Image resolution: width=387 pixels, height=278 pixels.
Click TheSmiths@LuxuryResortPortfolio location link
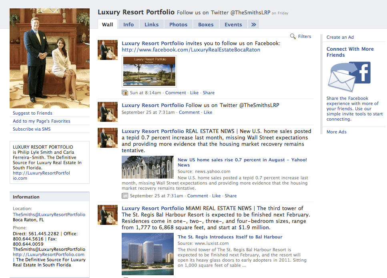click(x=49, y=214)
